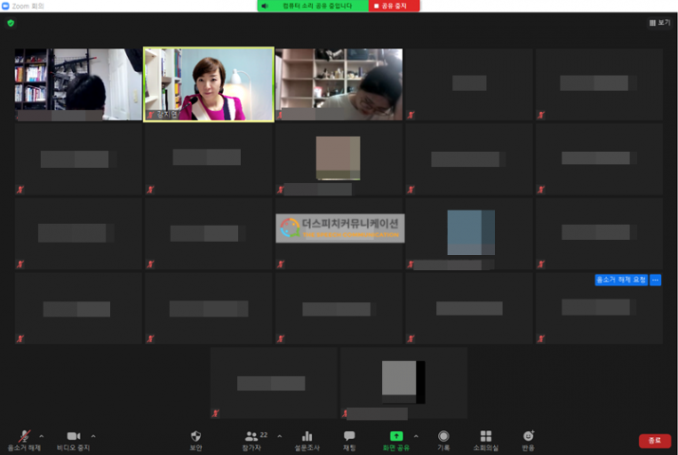Screen dimensions: 678x455
Task: Start recording with 기록 icon
Action: click(443, 437)
